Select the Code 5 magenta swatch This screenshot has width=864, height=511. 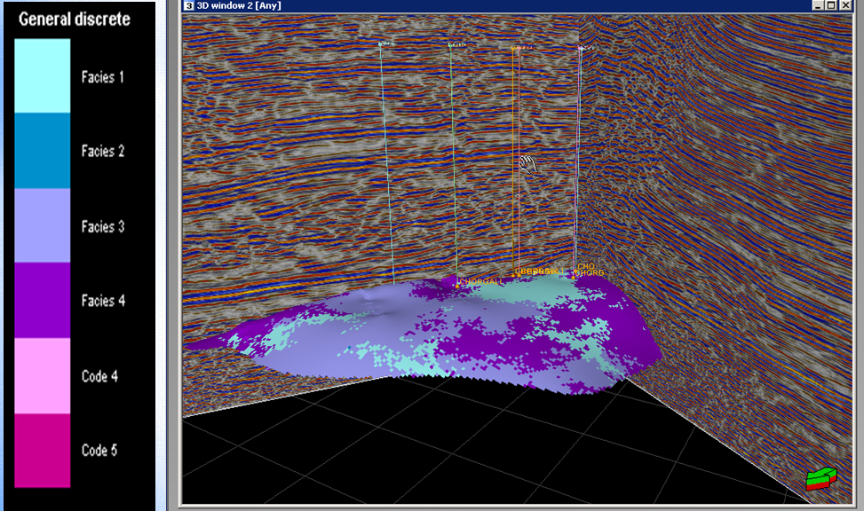42,450
